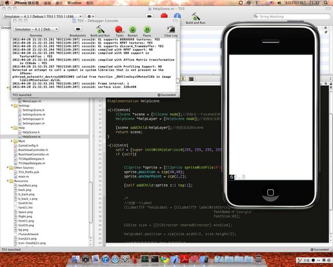Click the green Restart icon
333x267 pixels.
point(132,30)
